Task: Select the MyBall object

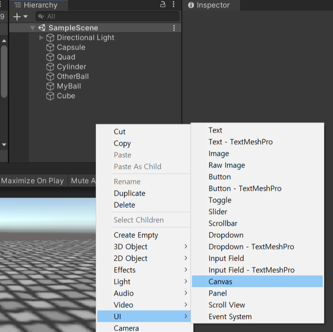Action: coord(69,86)
